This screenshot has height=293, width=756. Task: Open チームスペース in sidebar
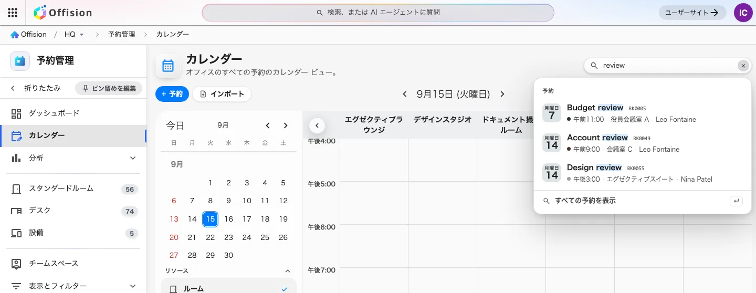tap(73, 264)
